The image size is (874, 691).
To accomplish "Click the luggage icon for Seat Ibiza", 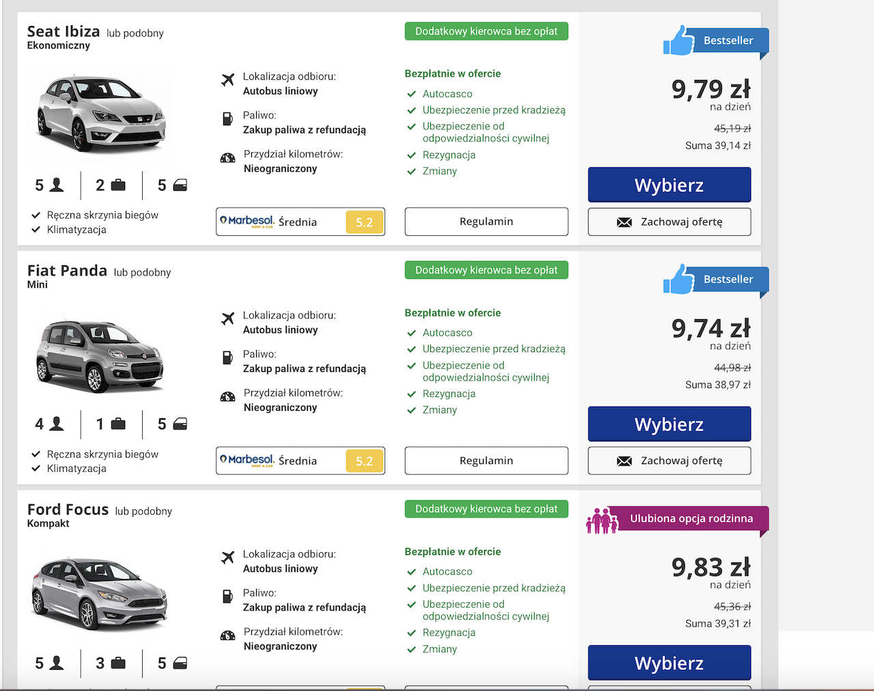I will click(118, 185).
